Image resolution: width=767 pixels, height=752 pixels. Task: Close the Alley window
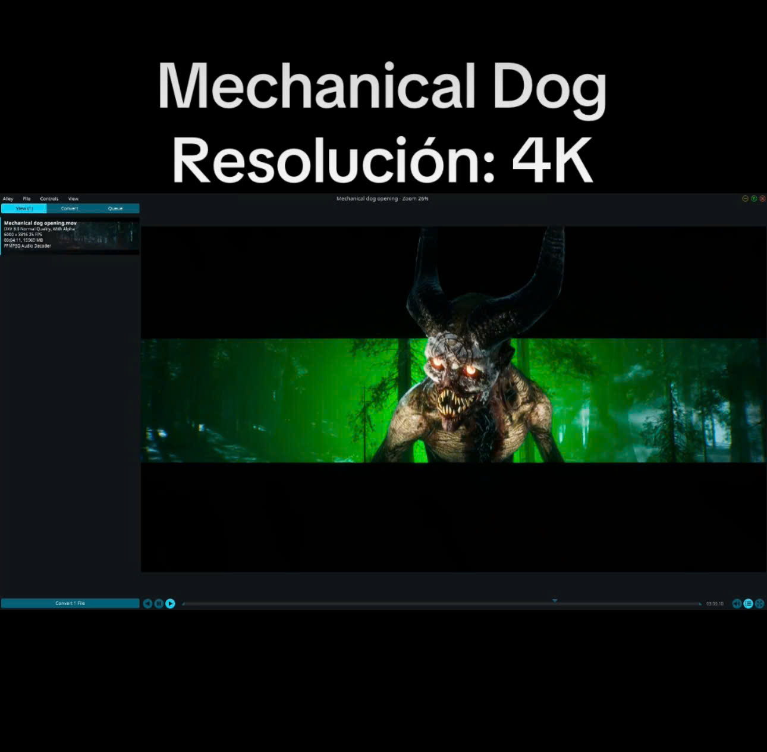click(762, 199)
